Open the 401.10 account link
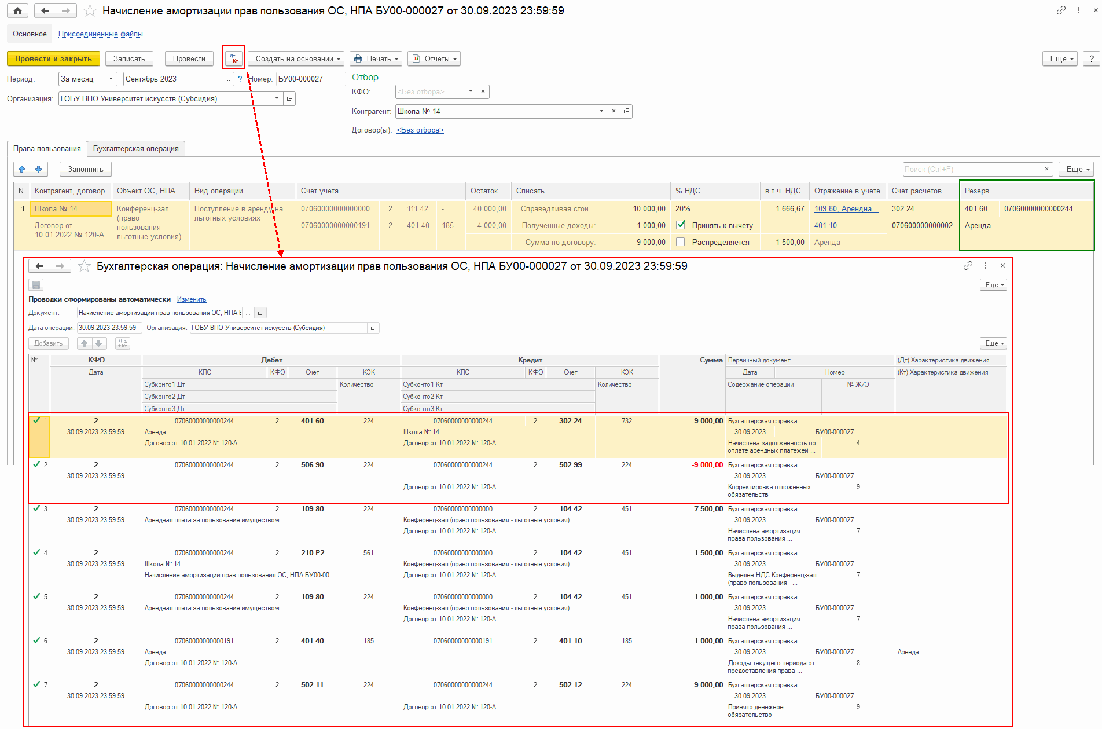 [825, 225]
